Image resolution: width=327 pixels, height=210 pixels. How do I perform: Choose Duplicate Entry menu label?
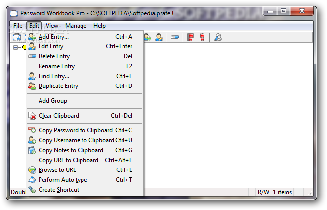point(58,86)
